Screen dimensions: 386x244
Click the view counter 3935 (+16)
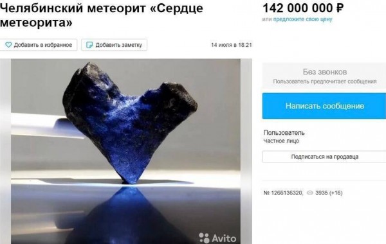coord(329,193)
